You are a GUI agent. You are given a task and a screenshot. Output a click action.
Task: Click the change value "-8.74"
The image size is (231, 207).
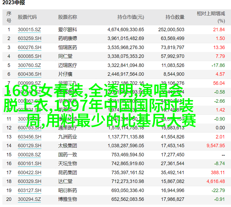pyautogui.click(x=220, y=164)
